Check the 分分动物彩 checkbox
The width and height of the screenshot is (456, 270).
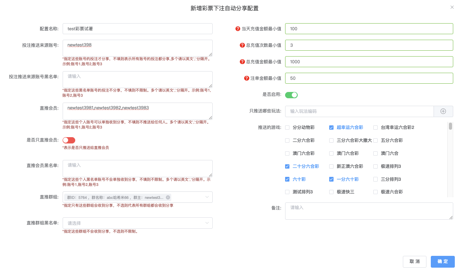tap(287, 128)
